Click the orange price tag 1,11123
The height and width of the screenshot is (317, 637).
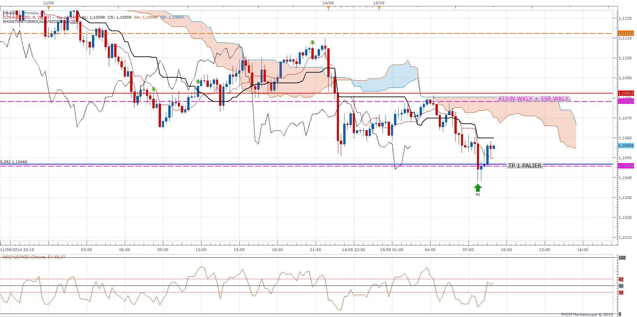tap(626, 33)
